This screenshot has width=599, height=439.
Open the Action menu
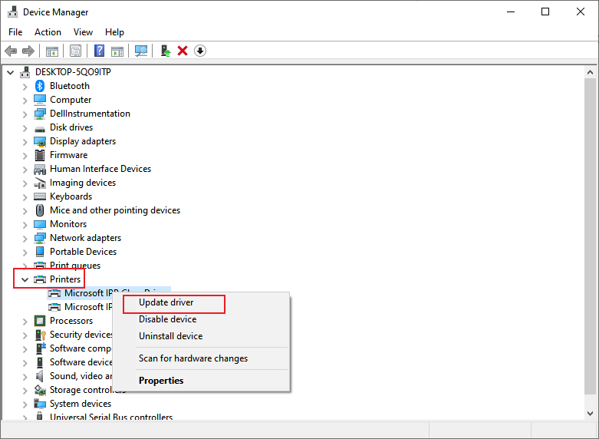point(48,32)
